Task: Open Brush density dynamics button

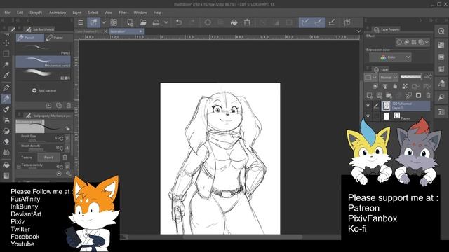Action: (67, 148)
